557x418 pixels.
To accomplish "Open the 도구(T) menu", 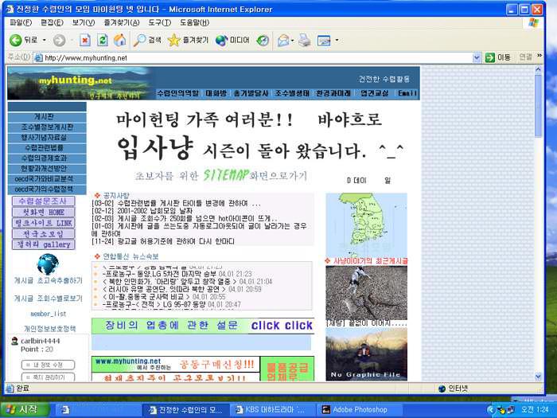I will point(159,22).
